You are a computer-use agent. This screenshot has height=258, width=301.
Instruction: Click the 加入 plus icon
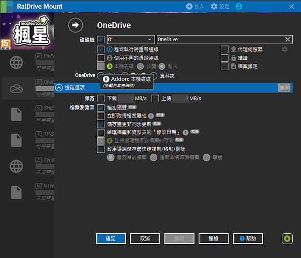[189, 7]
